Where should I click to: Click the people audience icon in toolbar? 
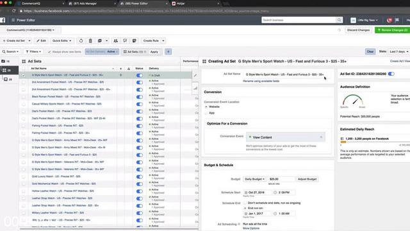[x=115, y=41]
